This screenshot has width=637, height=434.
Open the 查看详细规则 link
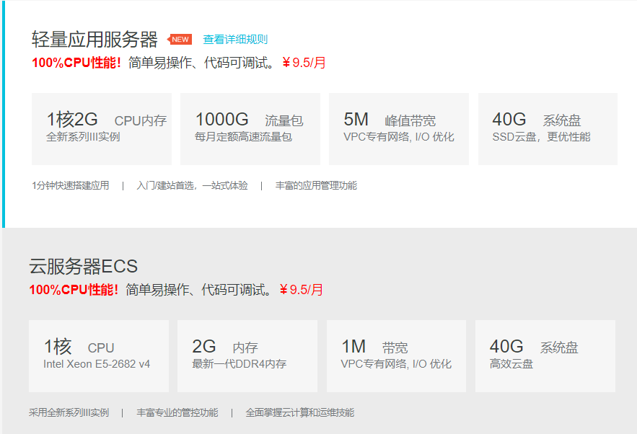tap(235, 40)
